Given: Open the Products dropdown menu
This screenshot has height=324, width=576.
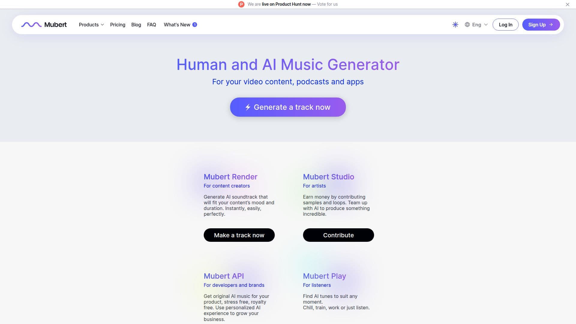Looking at the screenshot, I should point(91,25).
